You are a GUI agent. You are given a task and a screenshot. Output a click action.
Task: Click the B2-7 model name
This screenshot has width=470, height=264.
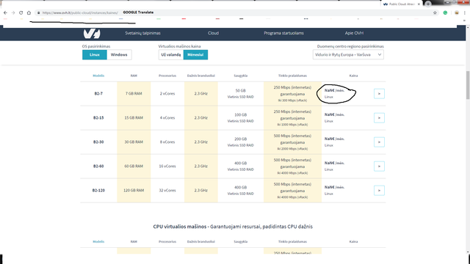point(98,94)
